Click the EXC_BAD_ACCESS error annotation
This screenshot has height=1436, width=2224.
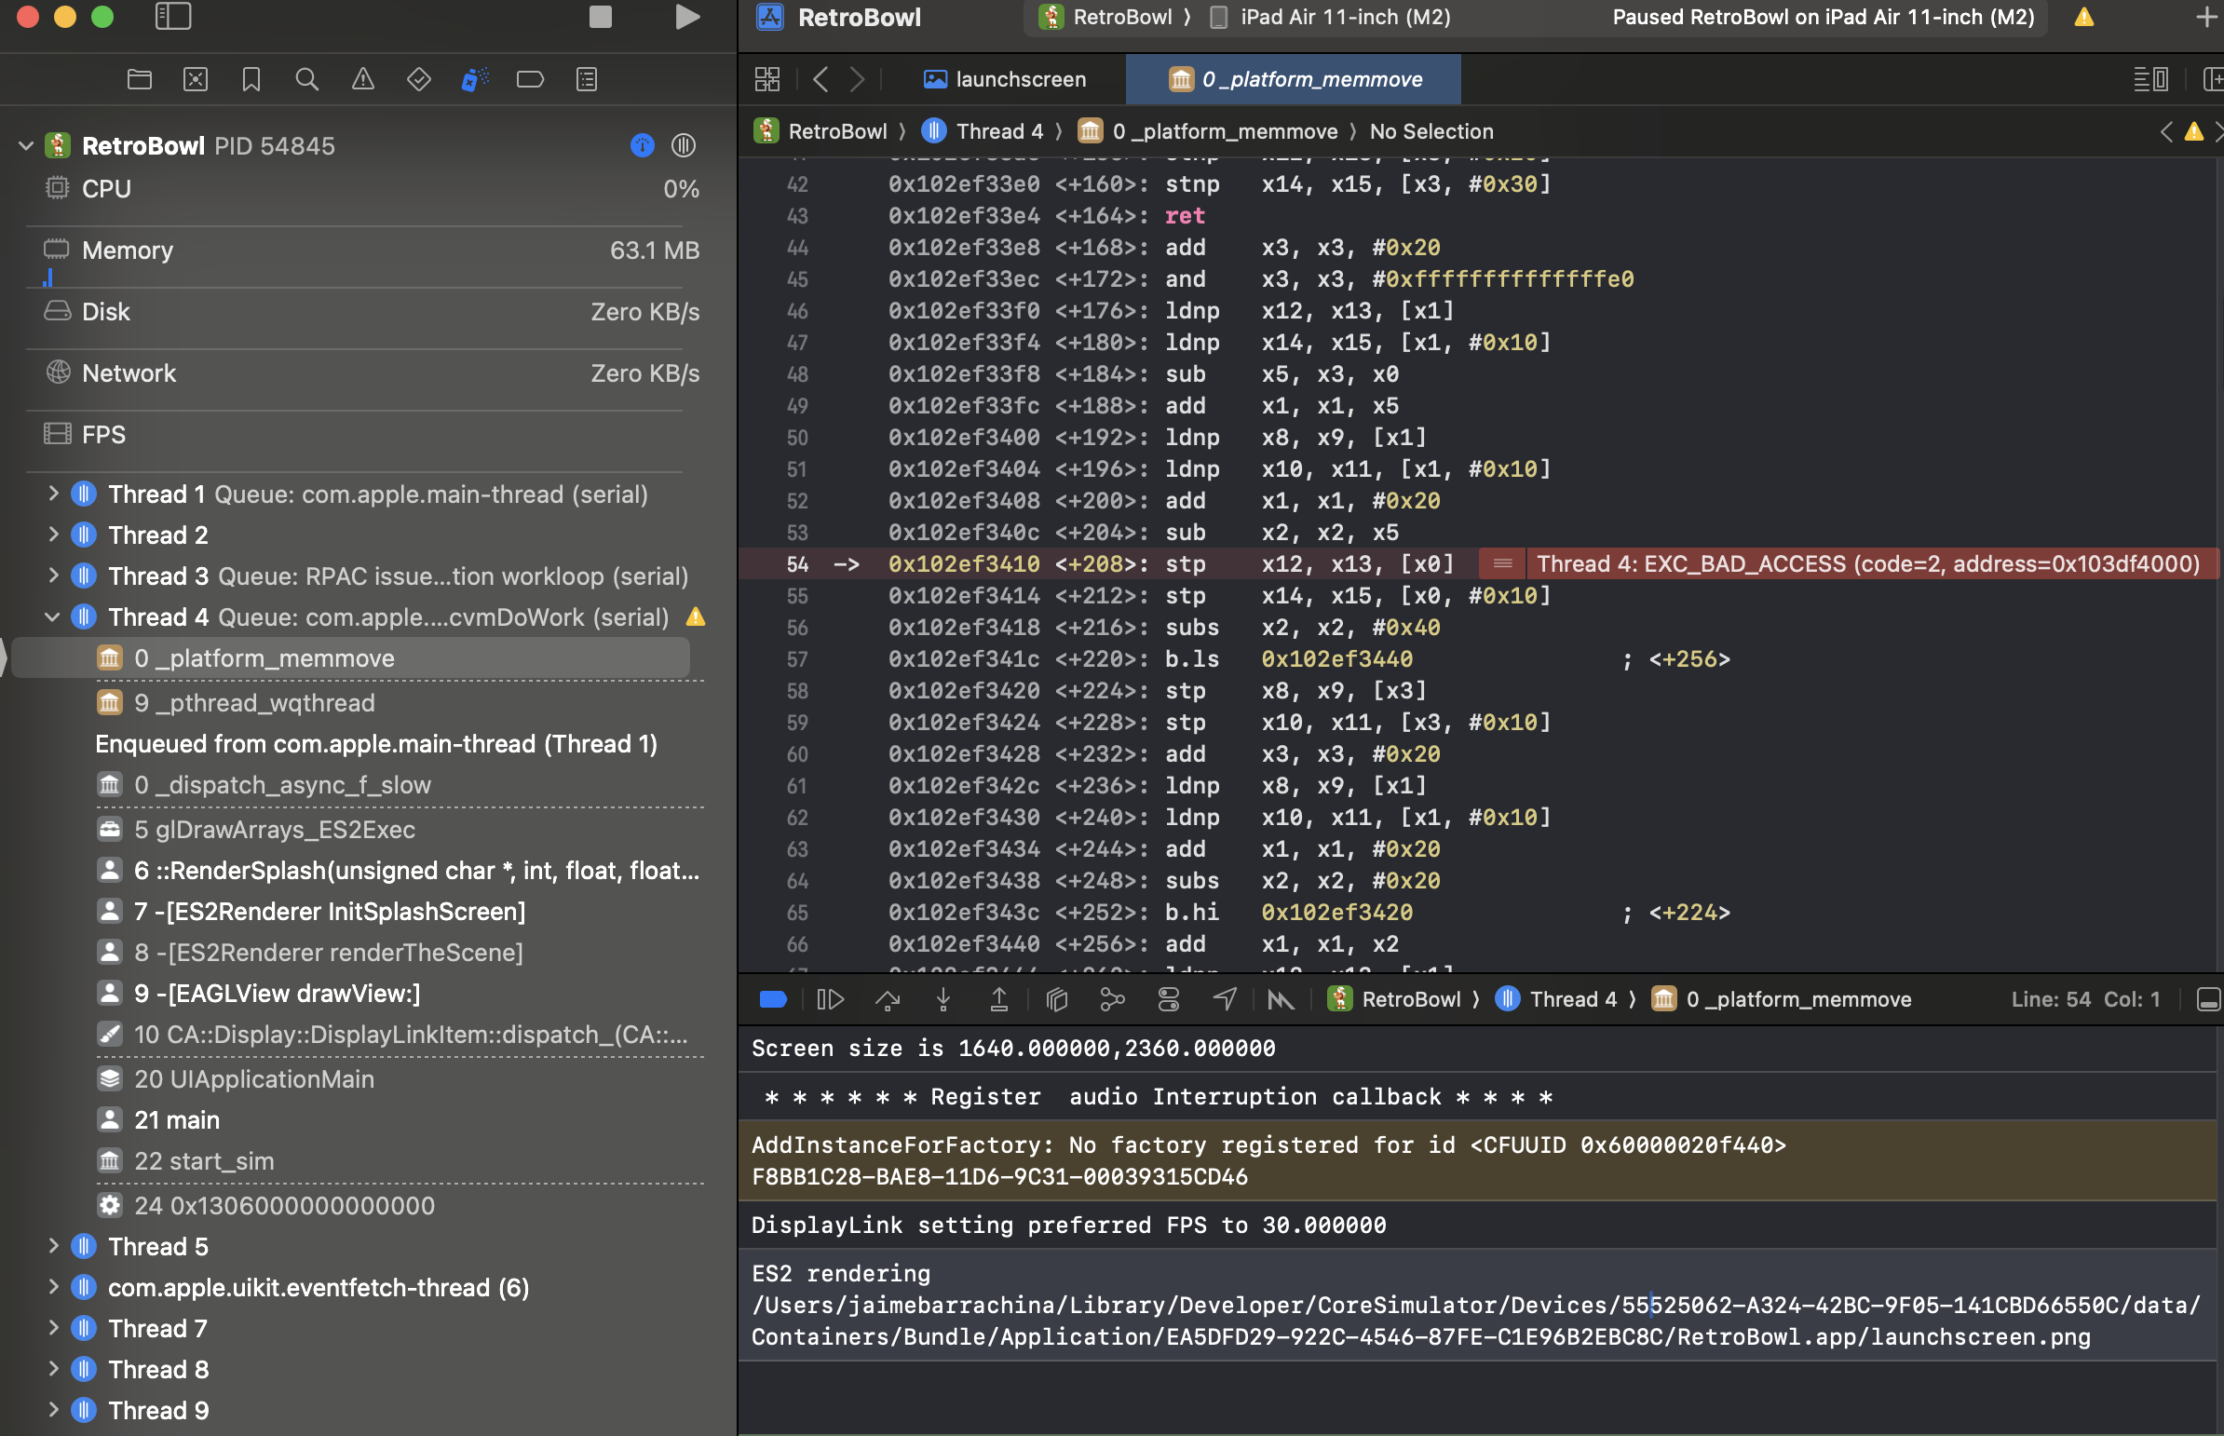(x=1867, y=564)
